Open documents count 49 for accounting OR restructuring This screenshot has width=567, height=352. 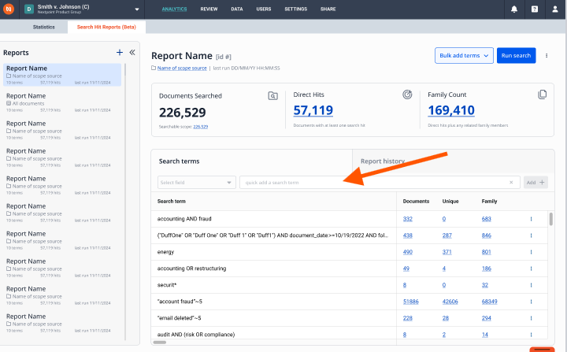click(406, 269)
